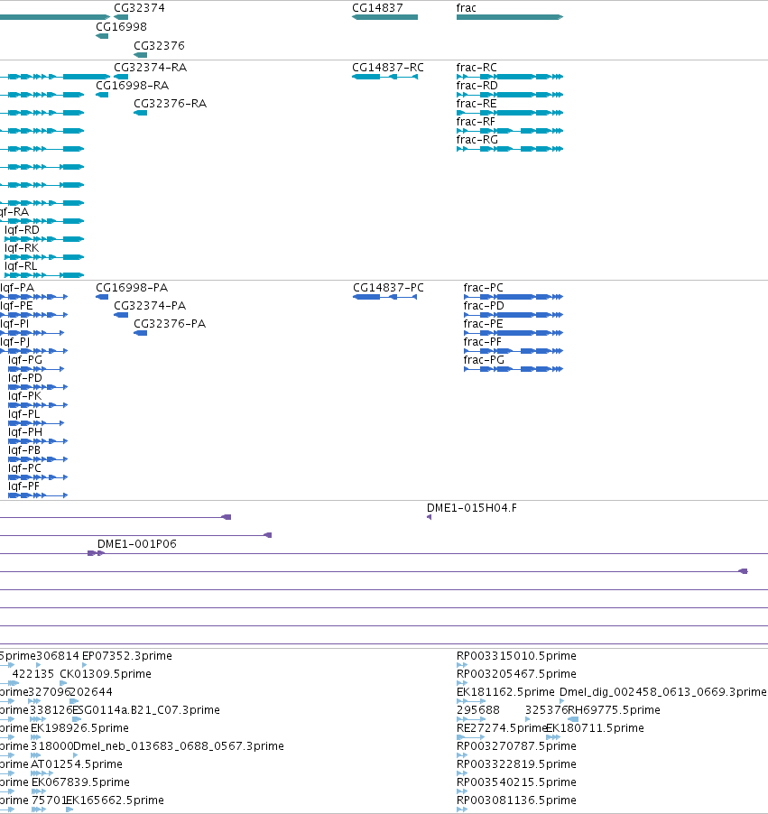
Task: Select EST CK01309.5prime
Action: click(106, 674)
